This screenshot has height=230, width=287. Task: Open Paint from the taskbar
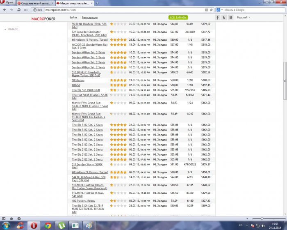click(89, 225)
